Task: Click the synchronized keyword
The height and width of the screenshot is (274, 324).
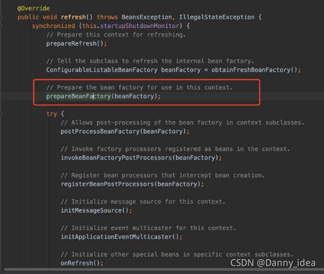Action: point(53,26)
